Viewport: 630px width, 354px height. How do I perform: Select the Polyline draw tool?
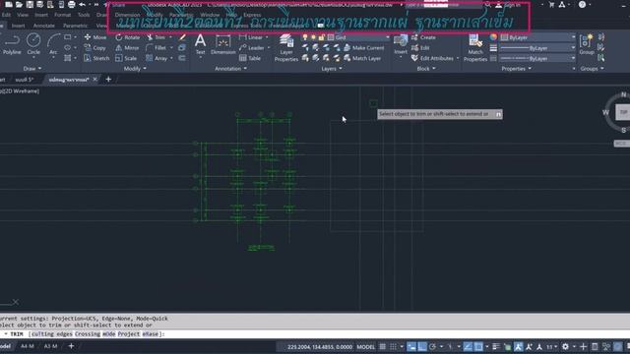tap(12, 44)
